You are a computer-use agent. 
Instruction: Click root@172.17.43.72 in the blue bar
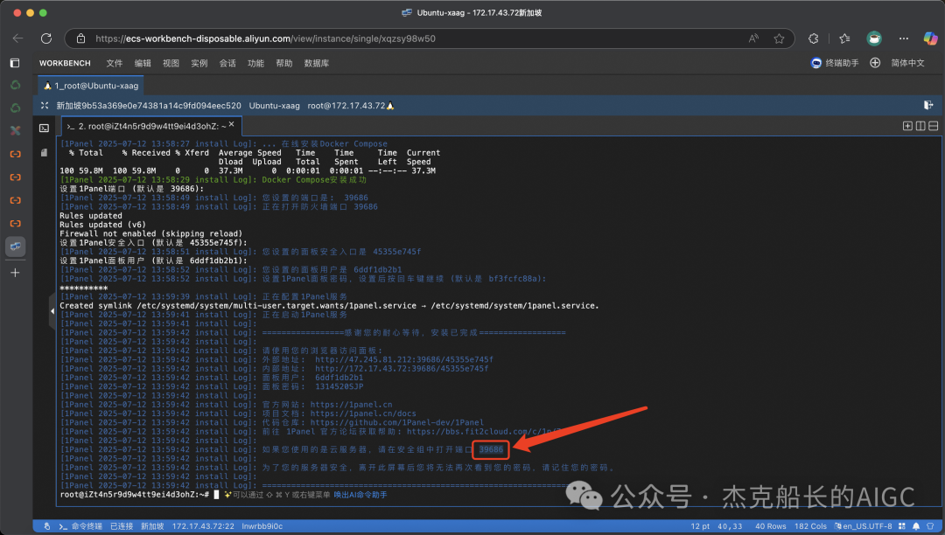point(346,105)
